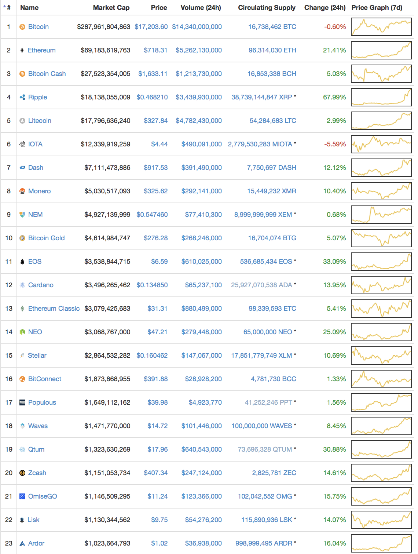Click the Bitcoin coin icon

[22, 27]
